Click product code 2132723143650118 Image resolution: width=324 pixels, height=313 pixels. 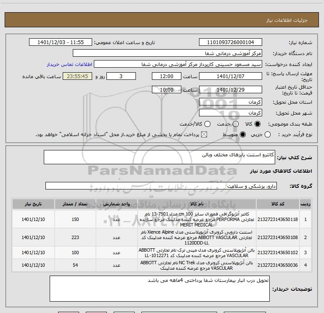(278, 219)
